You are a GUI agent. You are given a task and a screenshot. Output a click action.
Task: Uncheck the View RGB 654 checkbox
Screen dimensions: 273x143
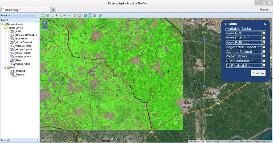(x=264, y=42)
